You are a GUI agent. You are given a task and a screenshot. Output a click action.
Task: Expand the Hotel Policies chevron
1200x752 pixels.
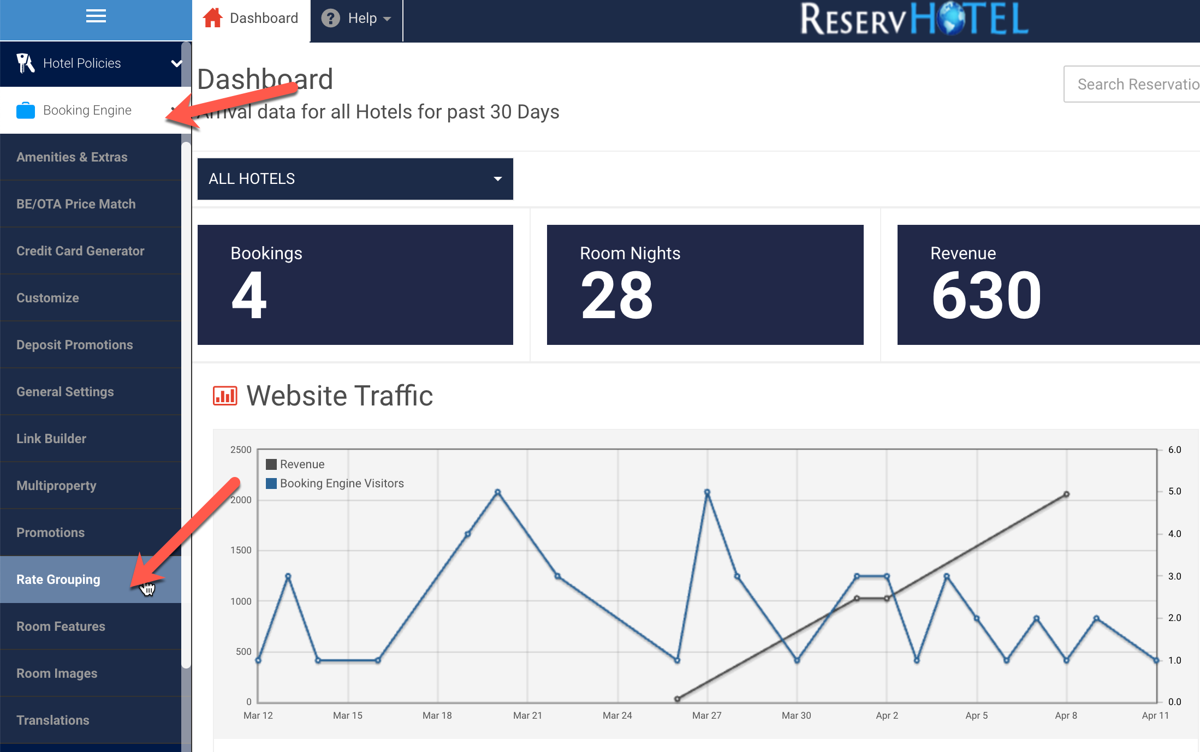176,63
